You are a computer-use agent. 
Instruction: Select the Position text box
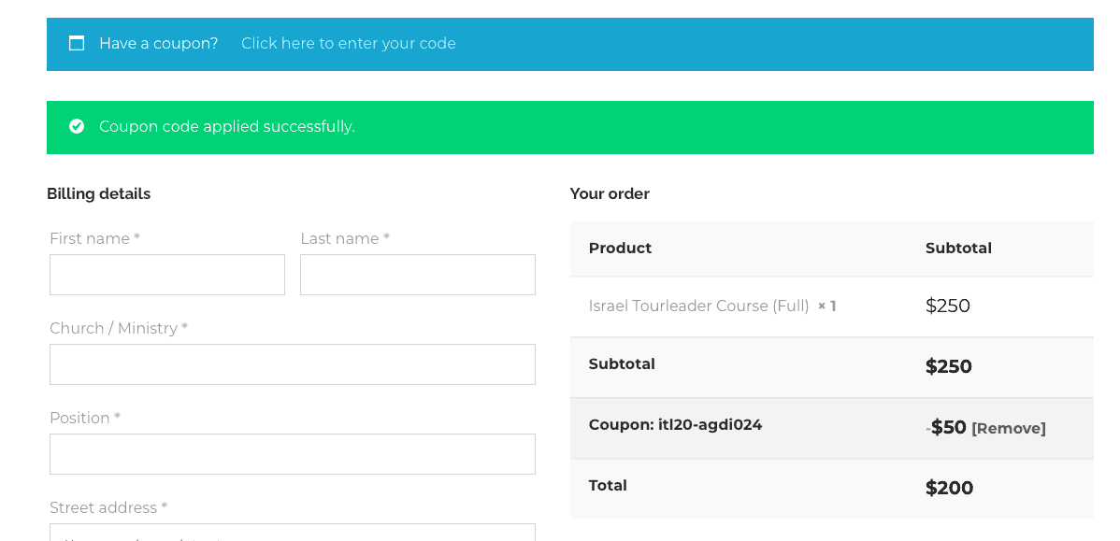coord(292,454)
